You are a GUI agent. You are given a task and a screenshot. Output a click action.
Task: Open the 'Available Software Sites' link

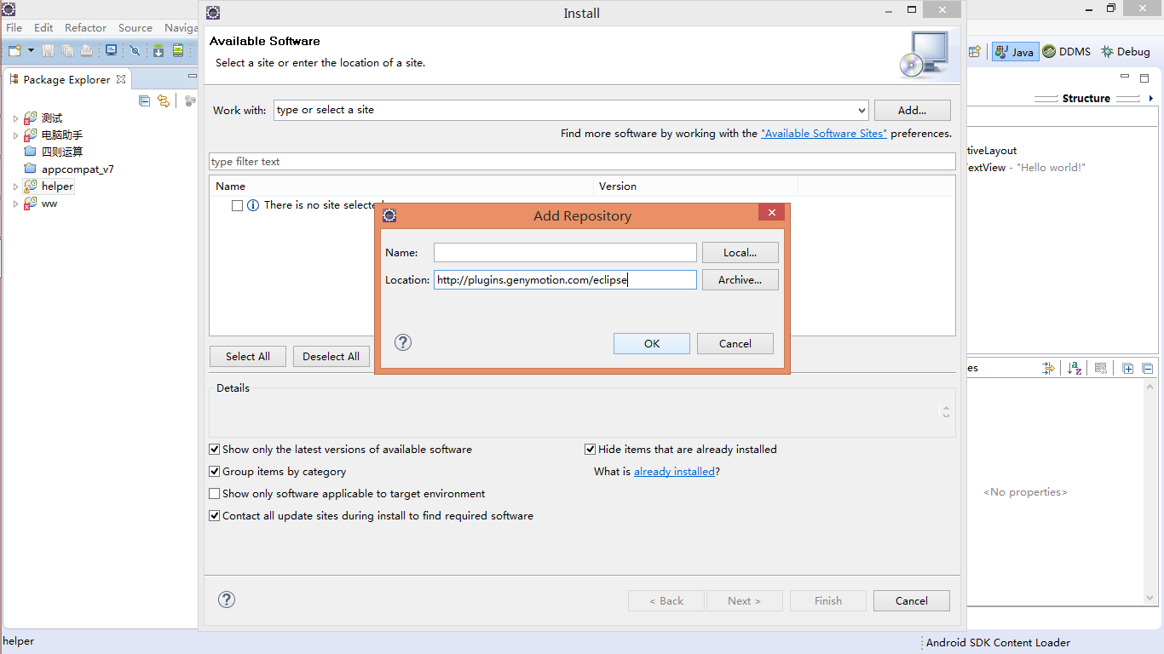824,134
